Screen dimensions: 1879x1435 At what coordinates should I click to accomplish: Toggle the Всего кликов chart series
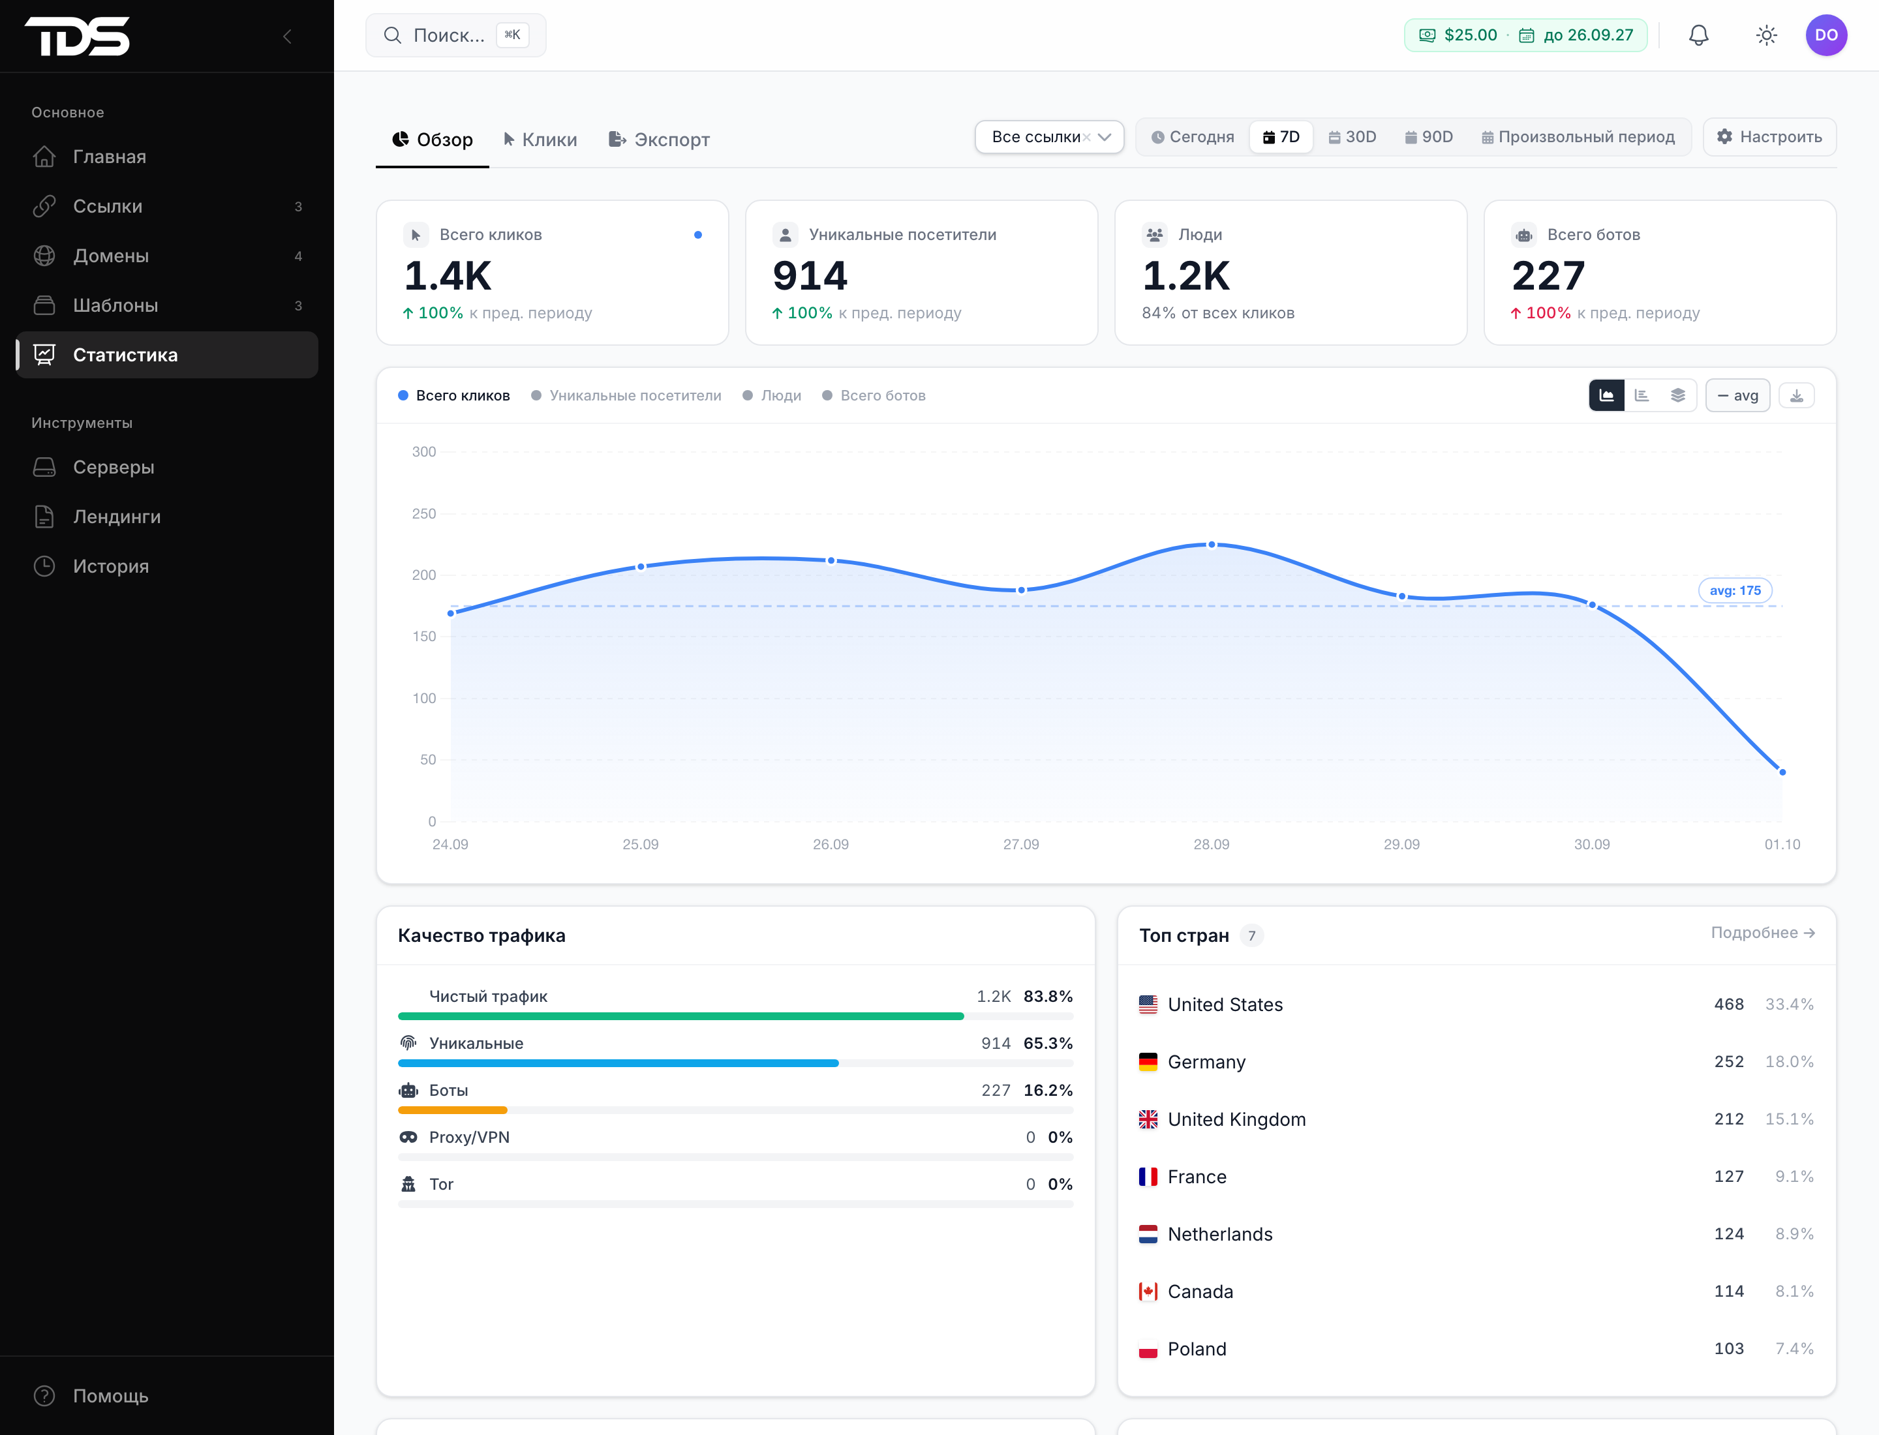(453, 395)
